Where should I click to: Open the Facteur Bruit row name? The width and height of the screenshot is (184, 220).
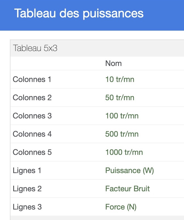pos(128,189)
